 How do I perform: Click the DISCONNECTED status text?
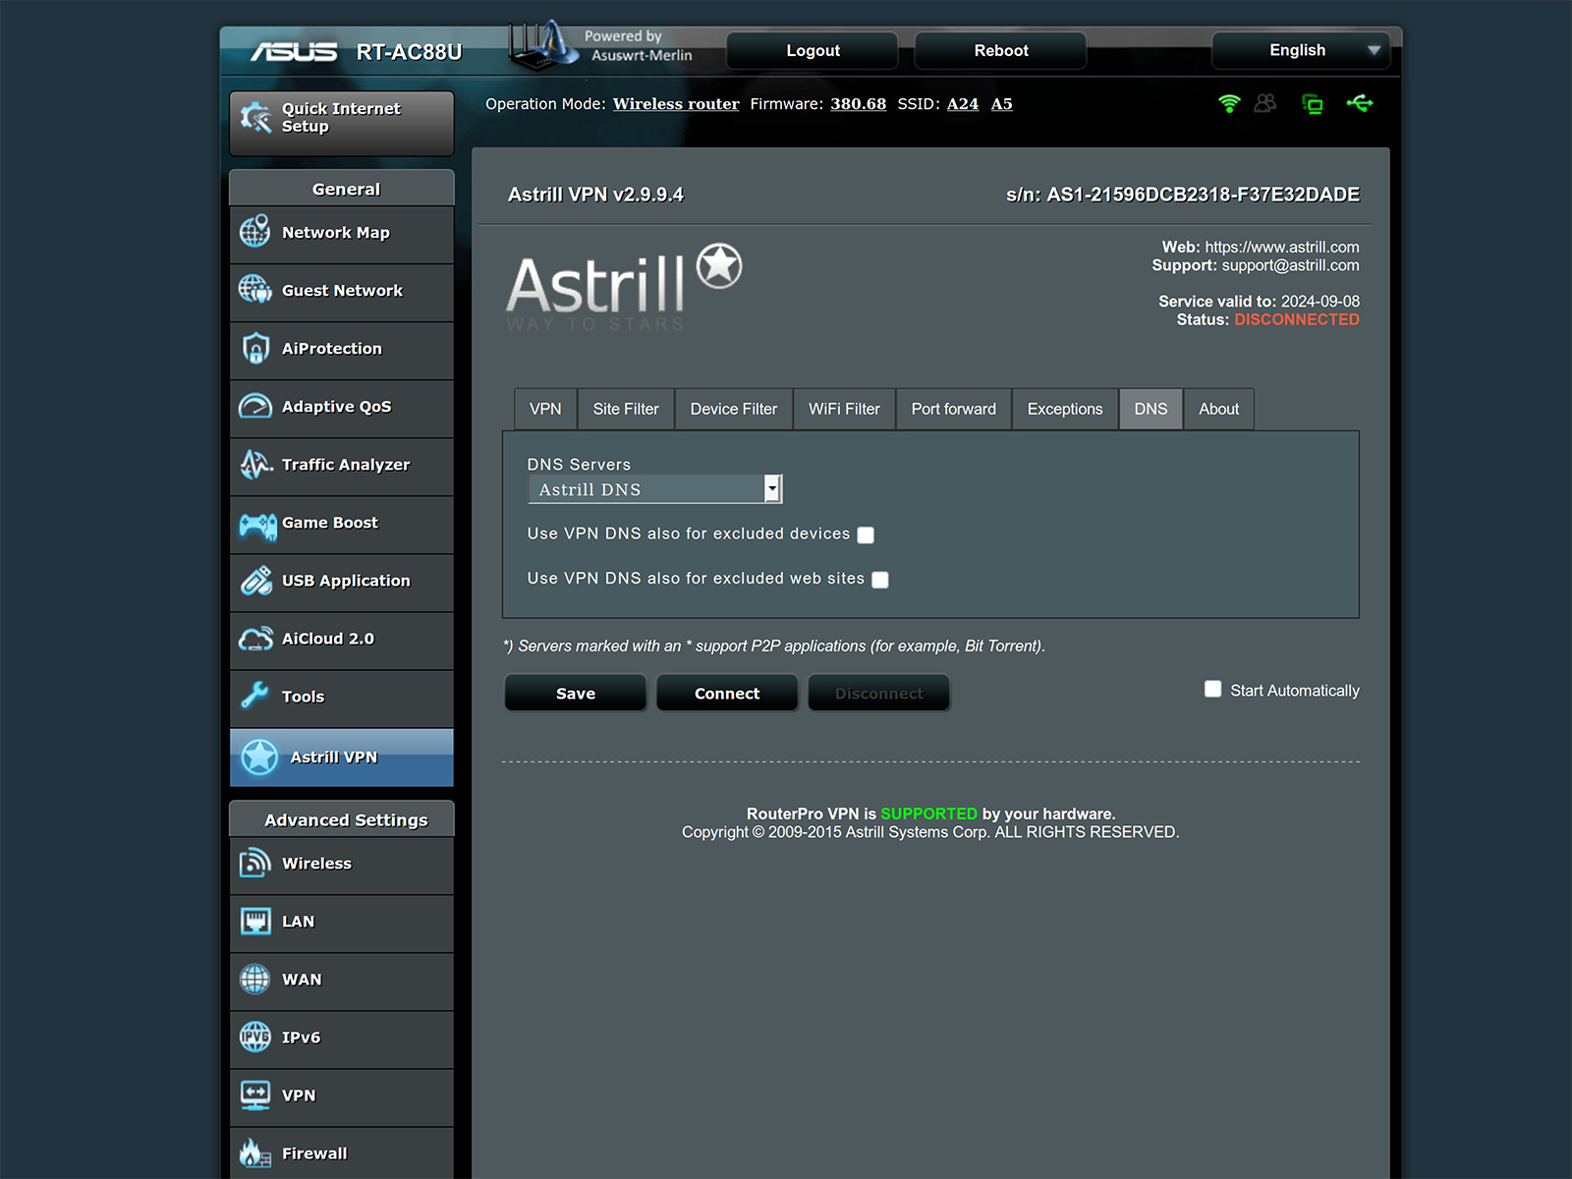tap(1297, 319)
